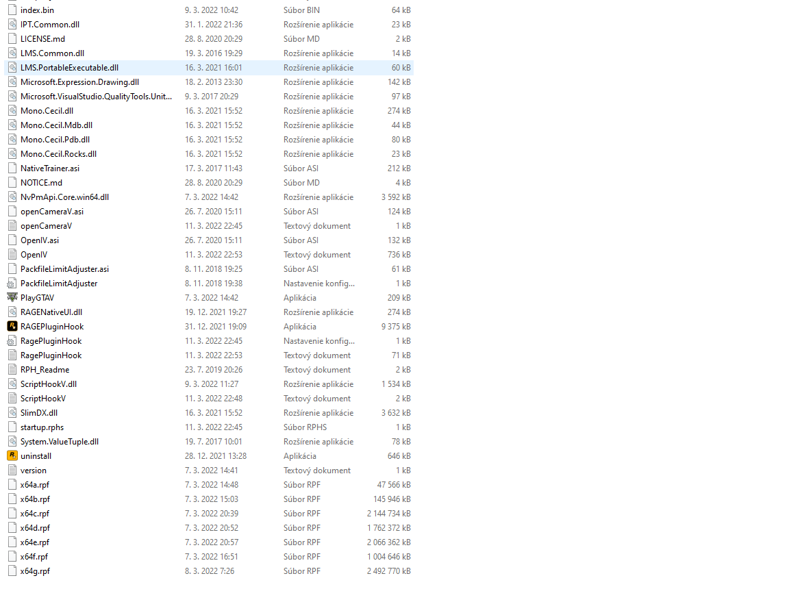The image size is (791, 589).
Task: Click the SlimDX.dll file icon
Action: coord(12,412)
